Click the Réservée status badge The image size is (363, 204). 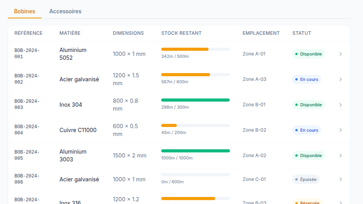point(307,202)
